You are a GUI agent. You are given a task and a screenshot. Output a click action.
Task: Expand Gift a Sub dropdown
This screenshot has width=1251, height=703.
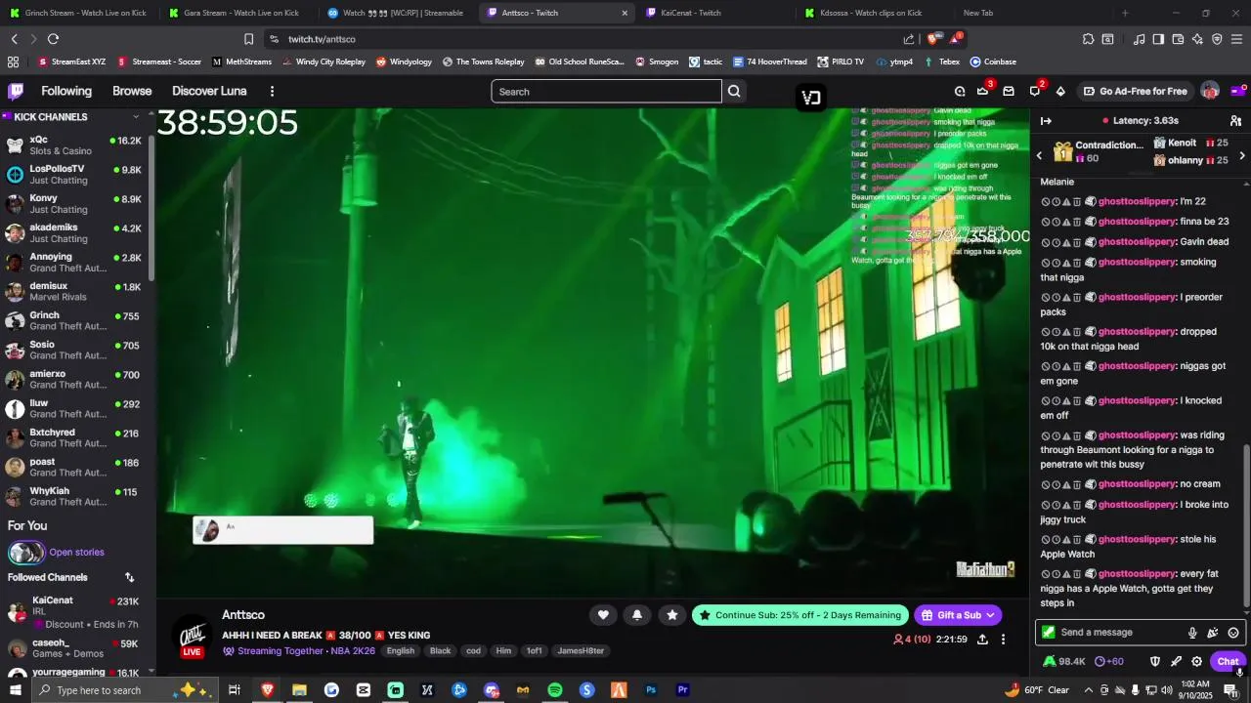coord(990,615)
